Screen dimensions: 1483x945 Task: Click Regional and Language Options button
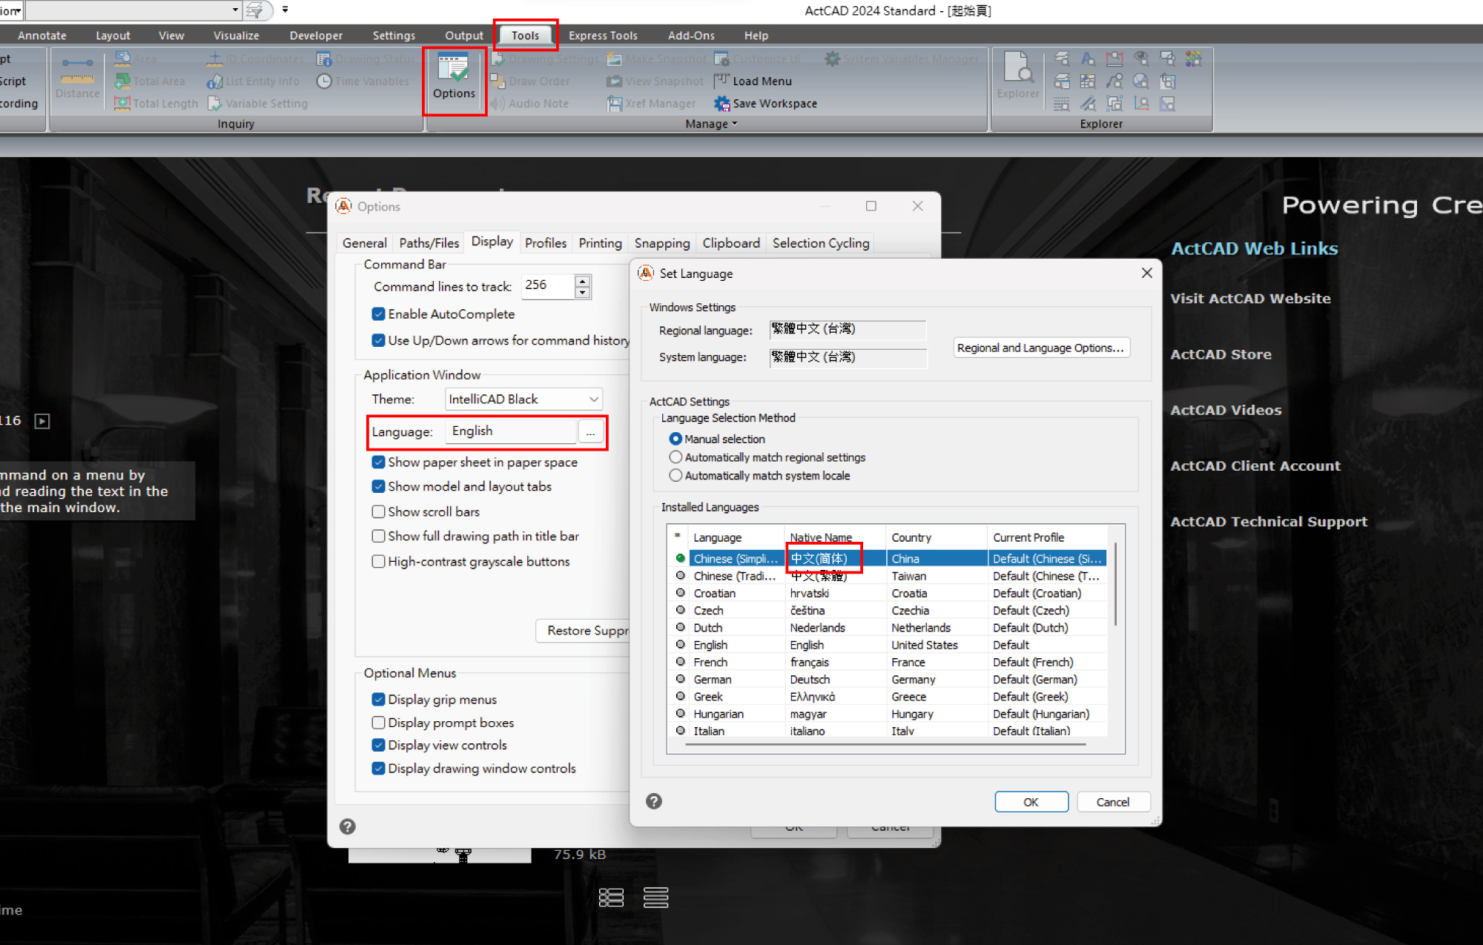pyautogui.click(x=1040, y=348)
